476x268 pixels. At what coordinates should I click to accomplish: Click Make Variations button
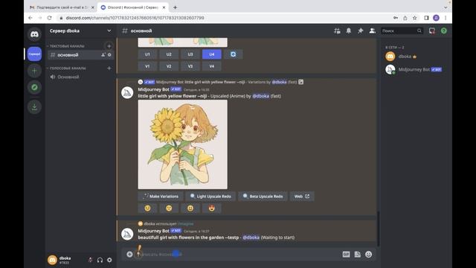point(161,197)
